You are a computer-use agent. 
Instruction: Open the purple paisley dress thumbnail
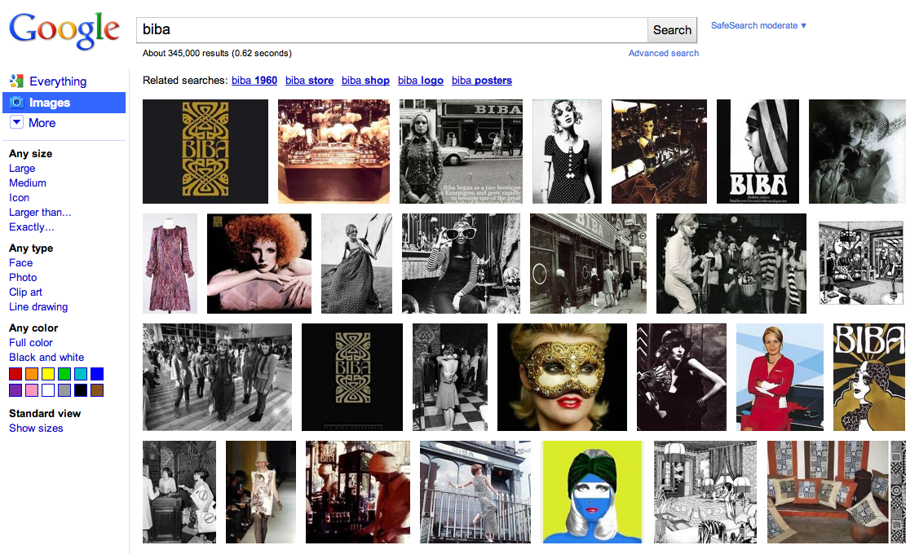pos(170,263)
